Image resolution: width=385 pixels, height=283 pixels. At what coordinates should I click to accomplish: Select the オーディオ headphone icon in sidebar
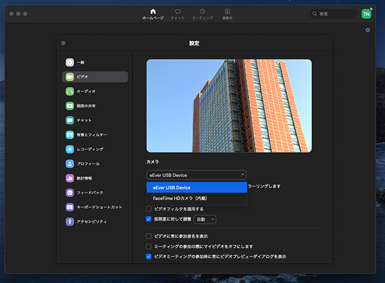(70, 91)
